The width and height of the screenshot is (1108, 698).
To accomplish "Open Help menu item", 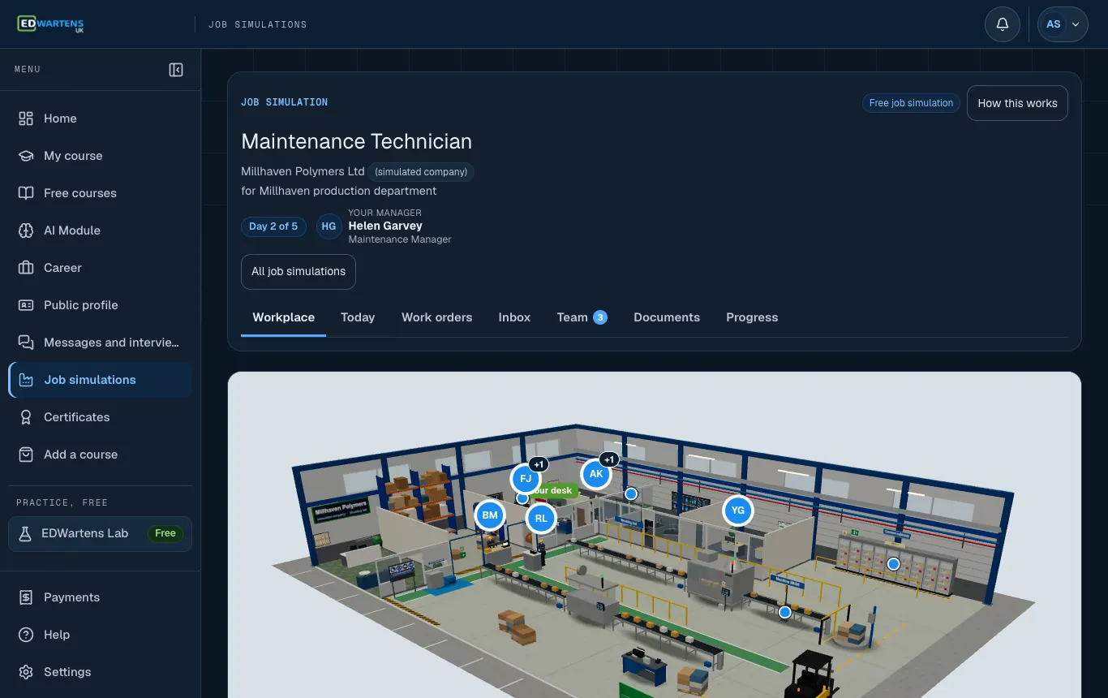I will (x=100, y=635).
